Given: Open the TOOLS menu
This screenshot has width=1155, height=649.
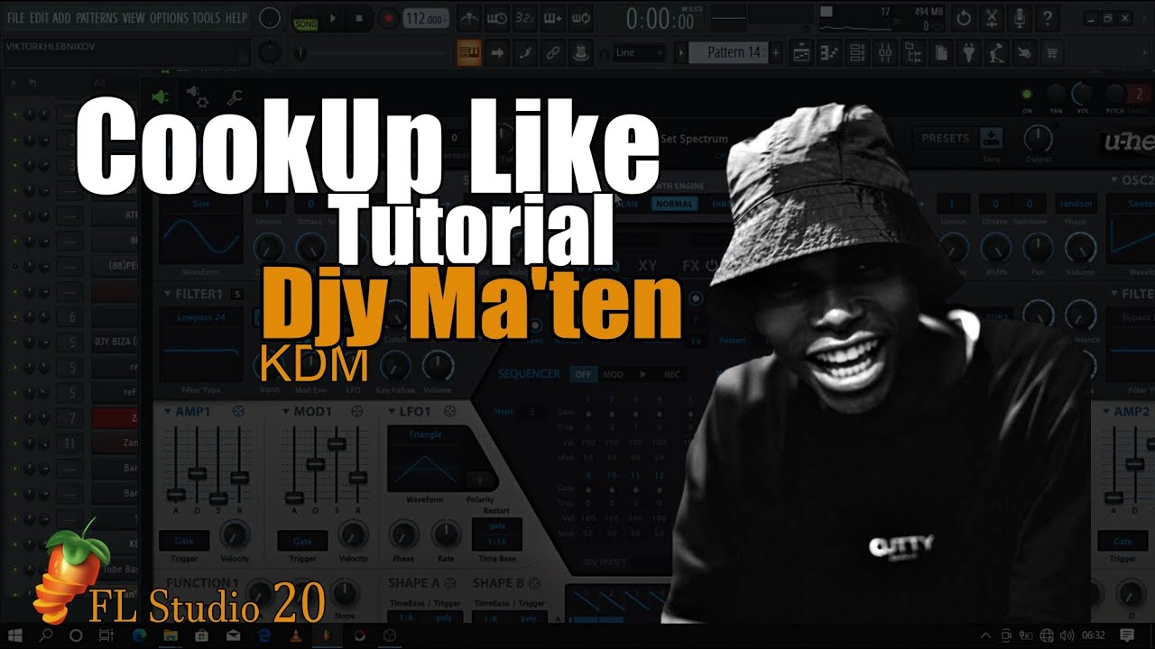Looking at the screenshot, I should pyautogui.click(x=206, y=18).
